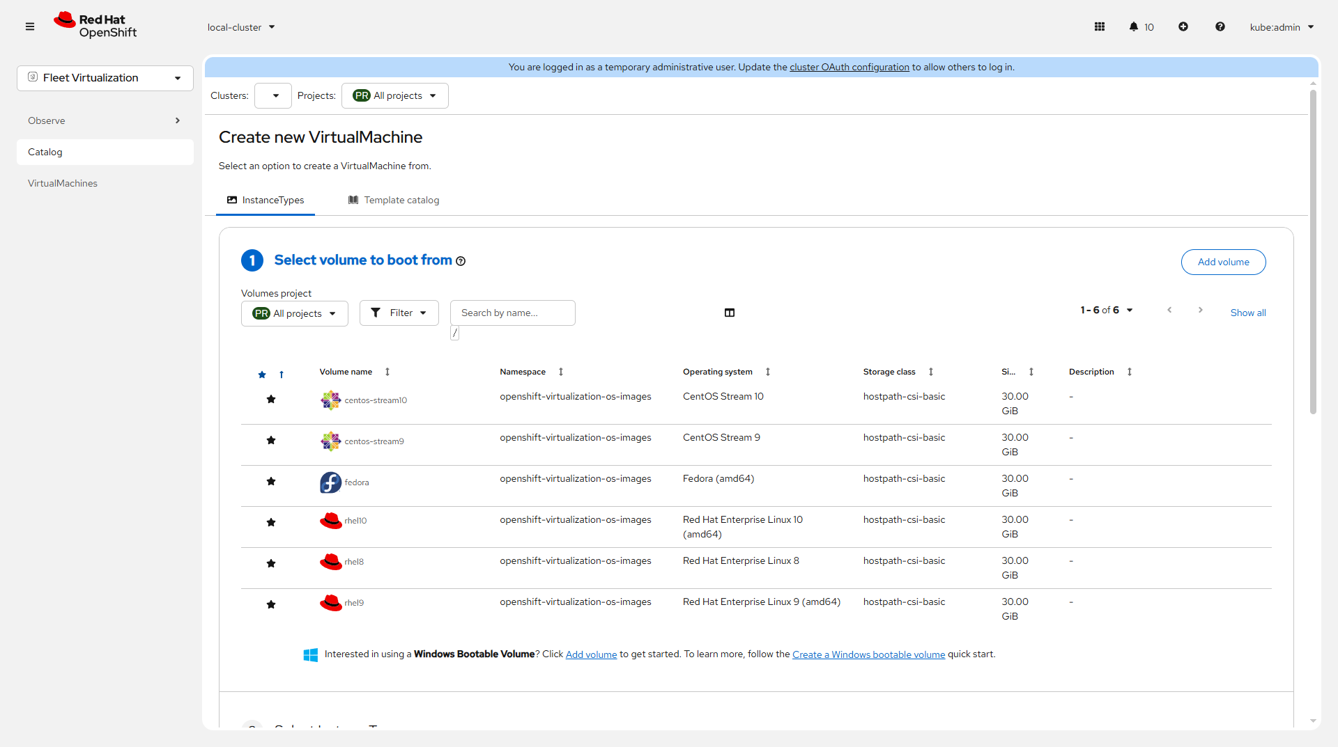The width and height of the screenshot is (1338, 747).
Task: Sort the Storage class column
Action: (931, 372)
